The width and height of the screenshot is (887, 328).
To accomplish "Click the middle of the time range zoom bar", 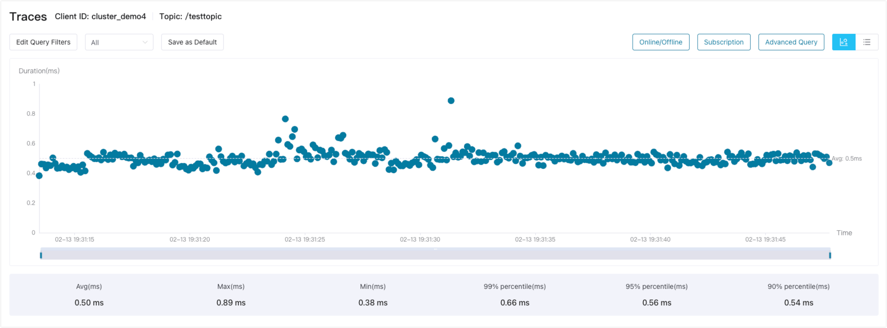I will pyautogui.click(x=435, y=254).
